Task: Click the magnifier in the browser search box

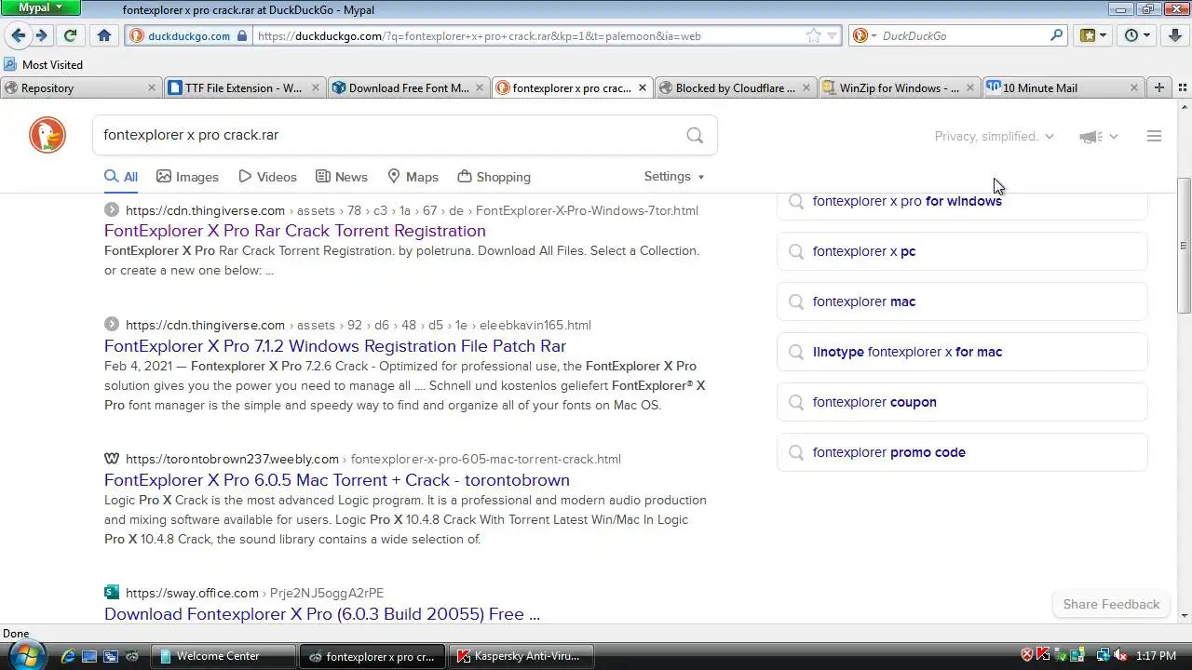Action: click(x=1057, y=35)
